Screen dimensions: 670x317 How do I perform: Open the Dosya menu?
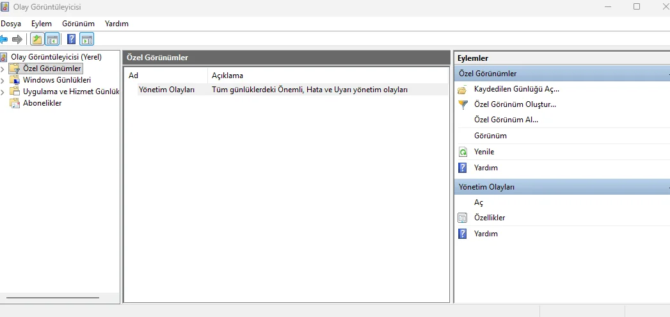(11, 24)
